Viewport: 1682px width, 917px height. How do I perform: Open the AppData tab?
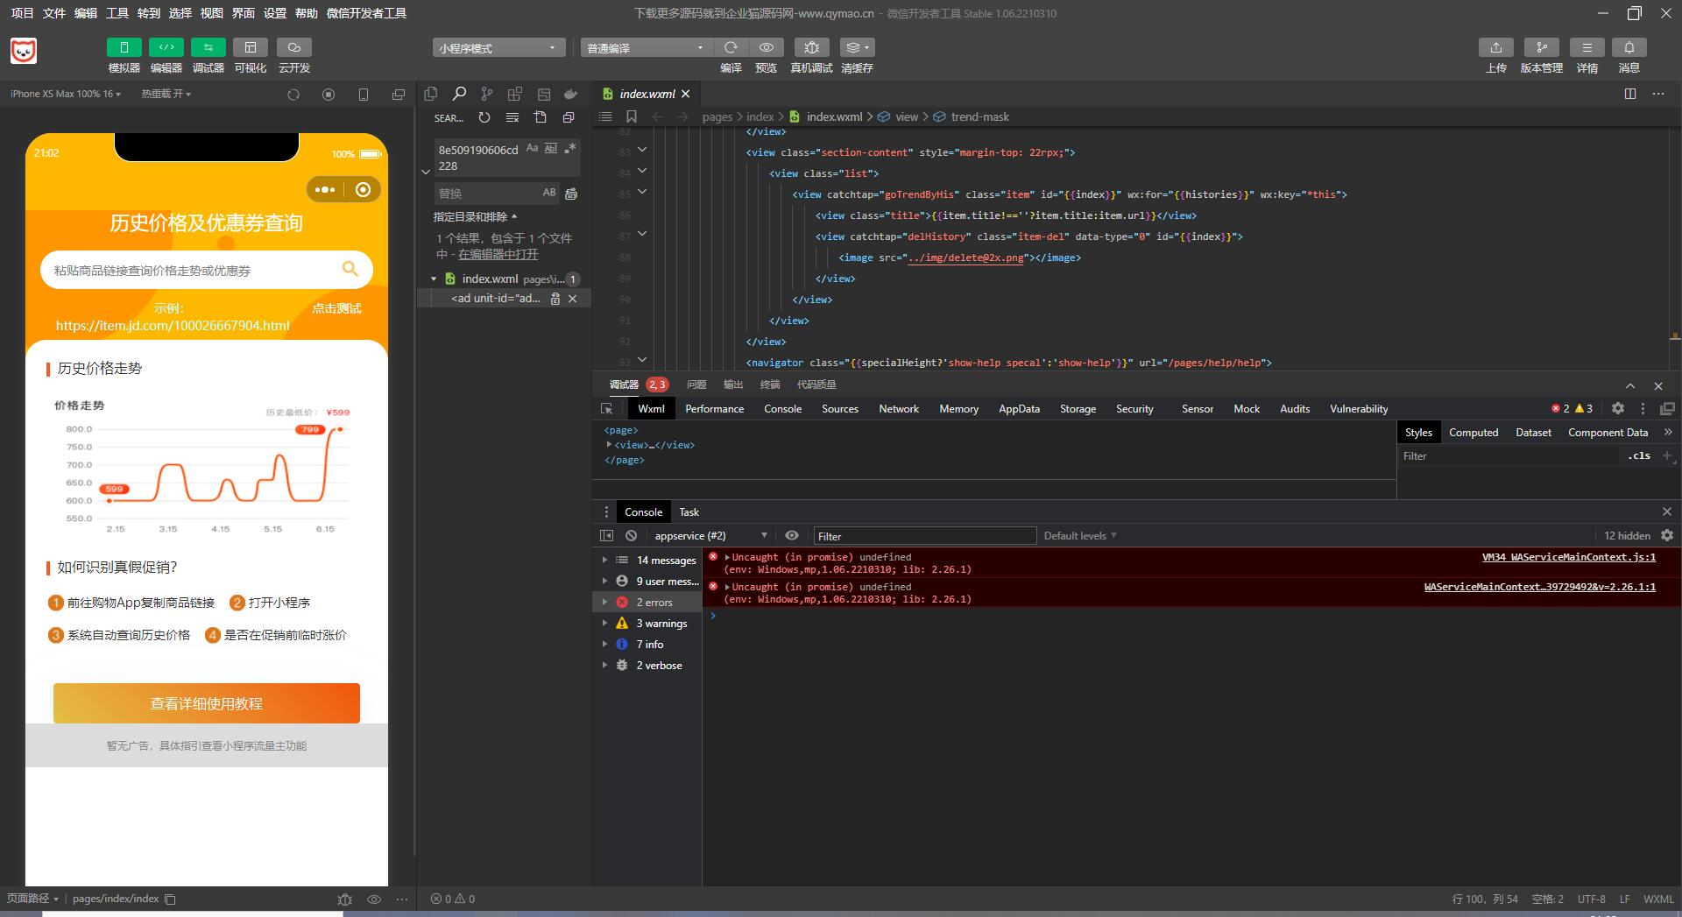[1019, 409]
